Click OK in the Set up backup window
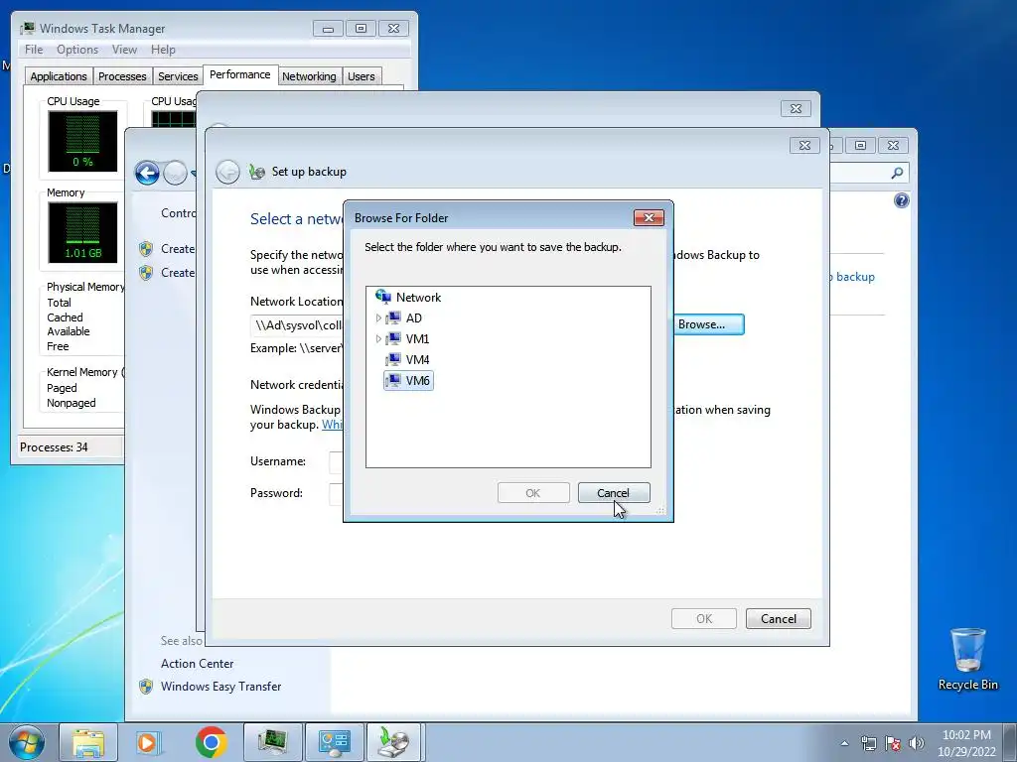This screenshot has height=762, width=1017. coord(704,619)
